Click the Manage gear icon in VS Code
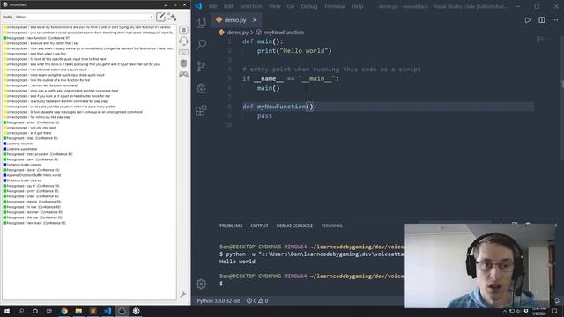 (x=201, y=284)
